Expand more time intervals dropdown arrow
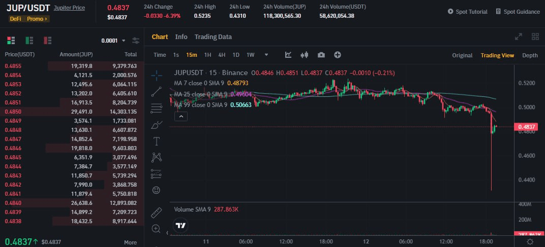 [x=266, y=55]
